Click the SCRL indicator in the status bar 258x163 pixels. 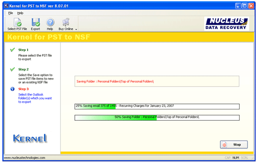click(x=244, y=158)
